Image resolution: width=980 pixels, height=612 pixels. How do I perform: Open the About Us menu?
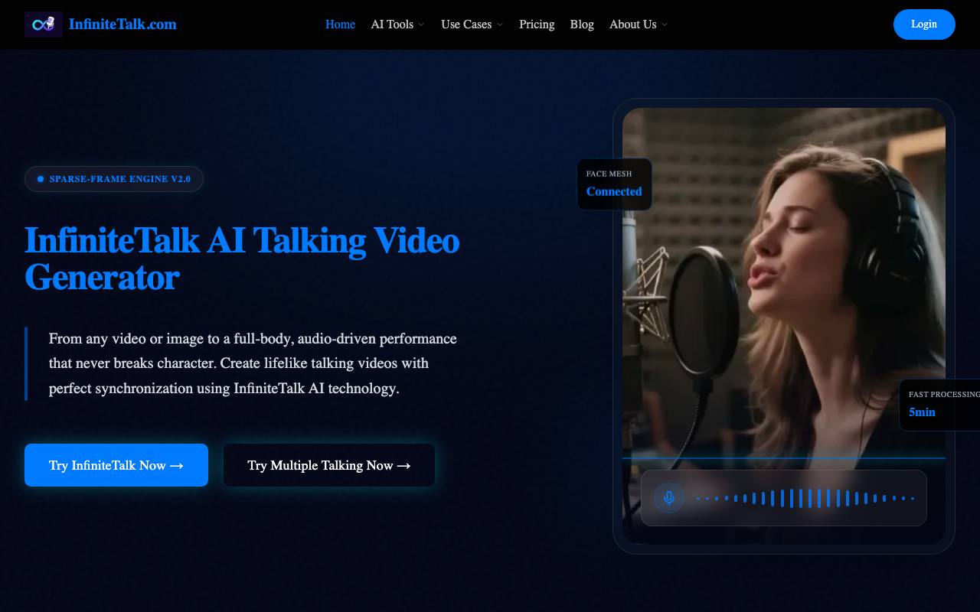(632, 24)
